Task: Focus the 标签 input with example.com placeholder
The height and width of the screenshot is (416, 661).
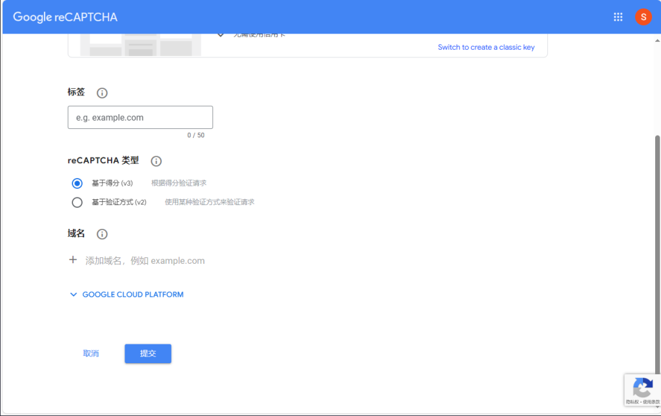Action: [x=140, y=117]
